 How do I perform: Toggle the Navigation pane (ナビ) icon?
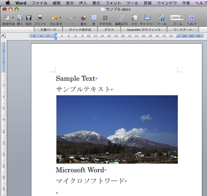[x=135, y=18]
